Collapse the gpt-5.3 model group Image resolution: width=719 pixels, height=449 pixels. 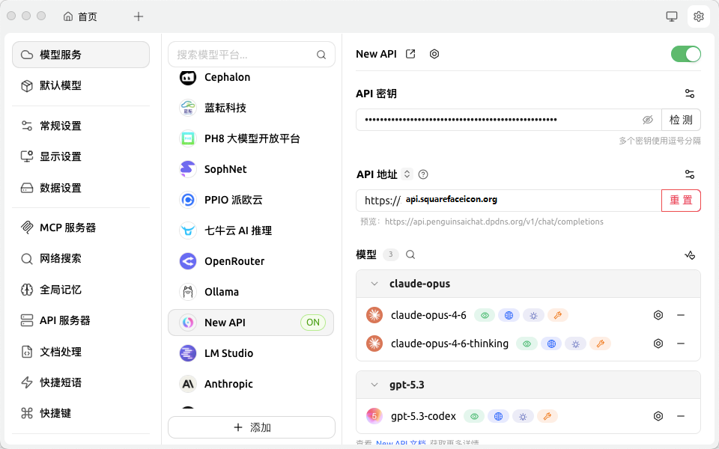point(374,384)
